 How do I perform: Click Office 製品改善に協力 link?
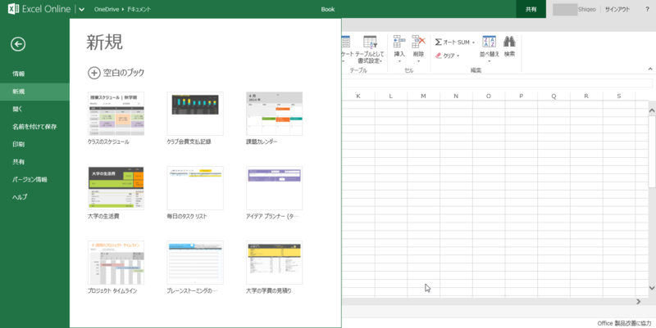[x=624, y=323]
